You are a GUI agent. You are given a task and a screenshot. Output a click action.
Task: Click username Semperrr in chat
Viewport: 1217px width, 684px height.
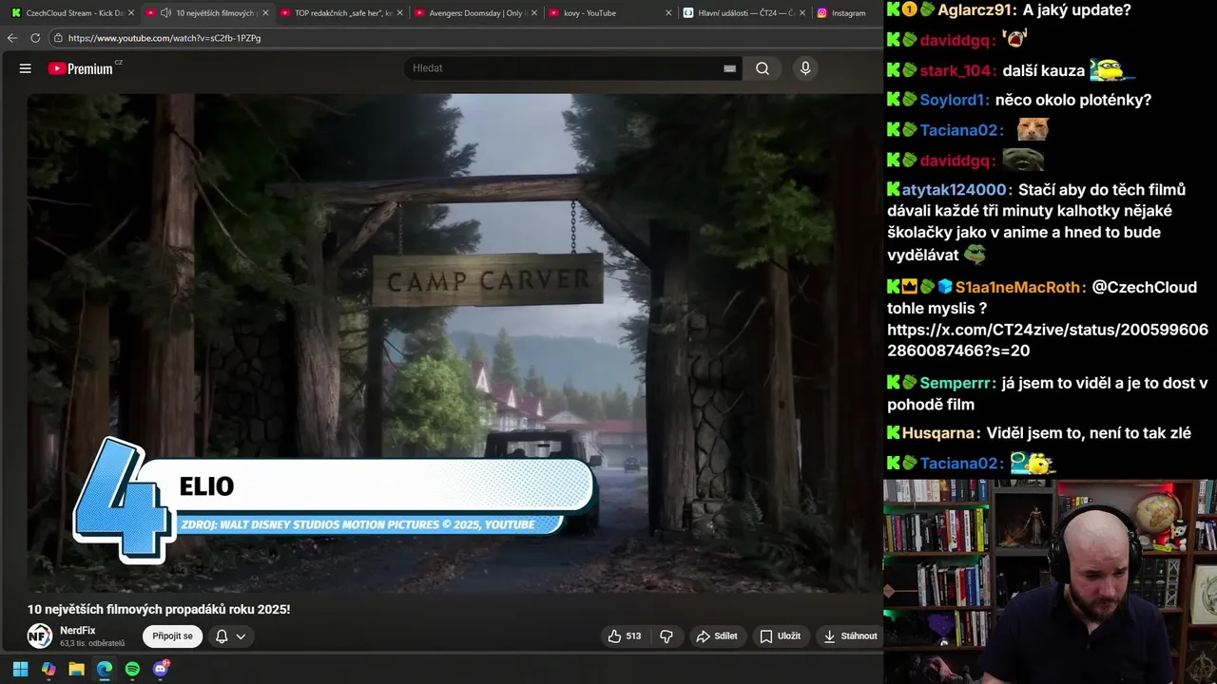tap(957, 383)
